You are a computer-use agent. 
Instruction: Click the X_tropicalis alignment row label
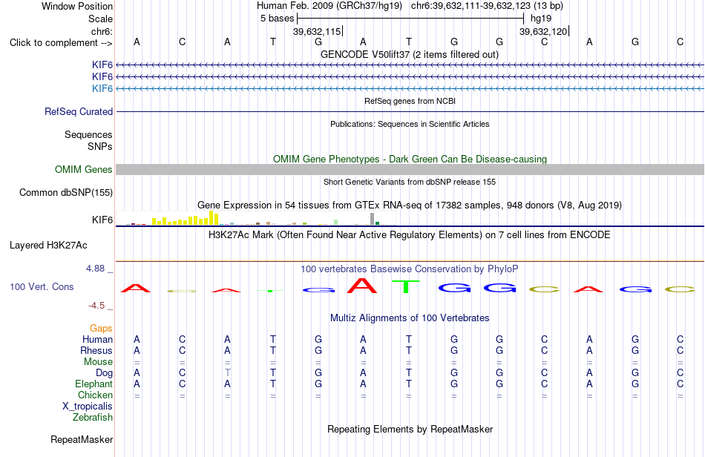88,407
